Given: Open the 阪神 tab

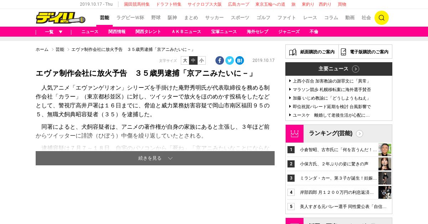Looking at the screenshot, I should pyautogui.click(x=172, y=18).
